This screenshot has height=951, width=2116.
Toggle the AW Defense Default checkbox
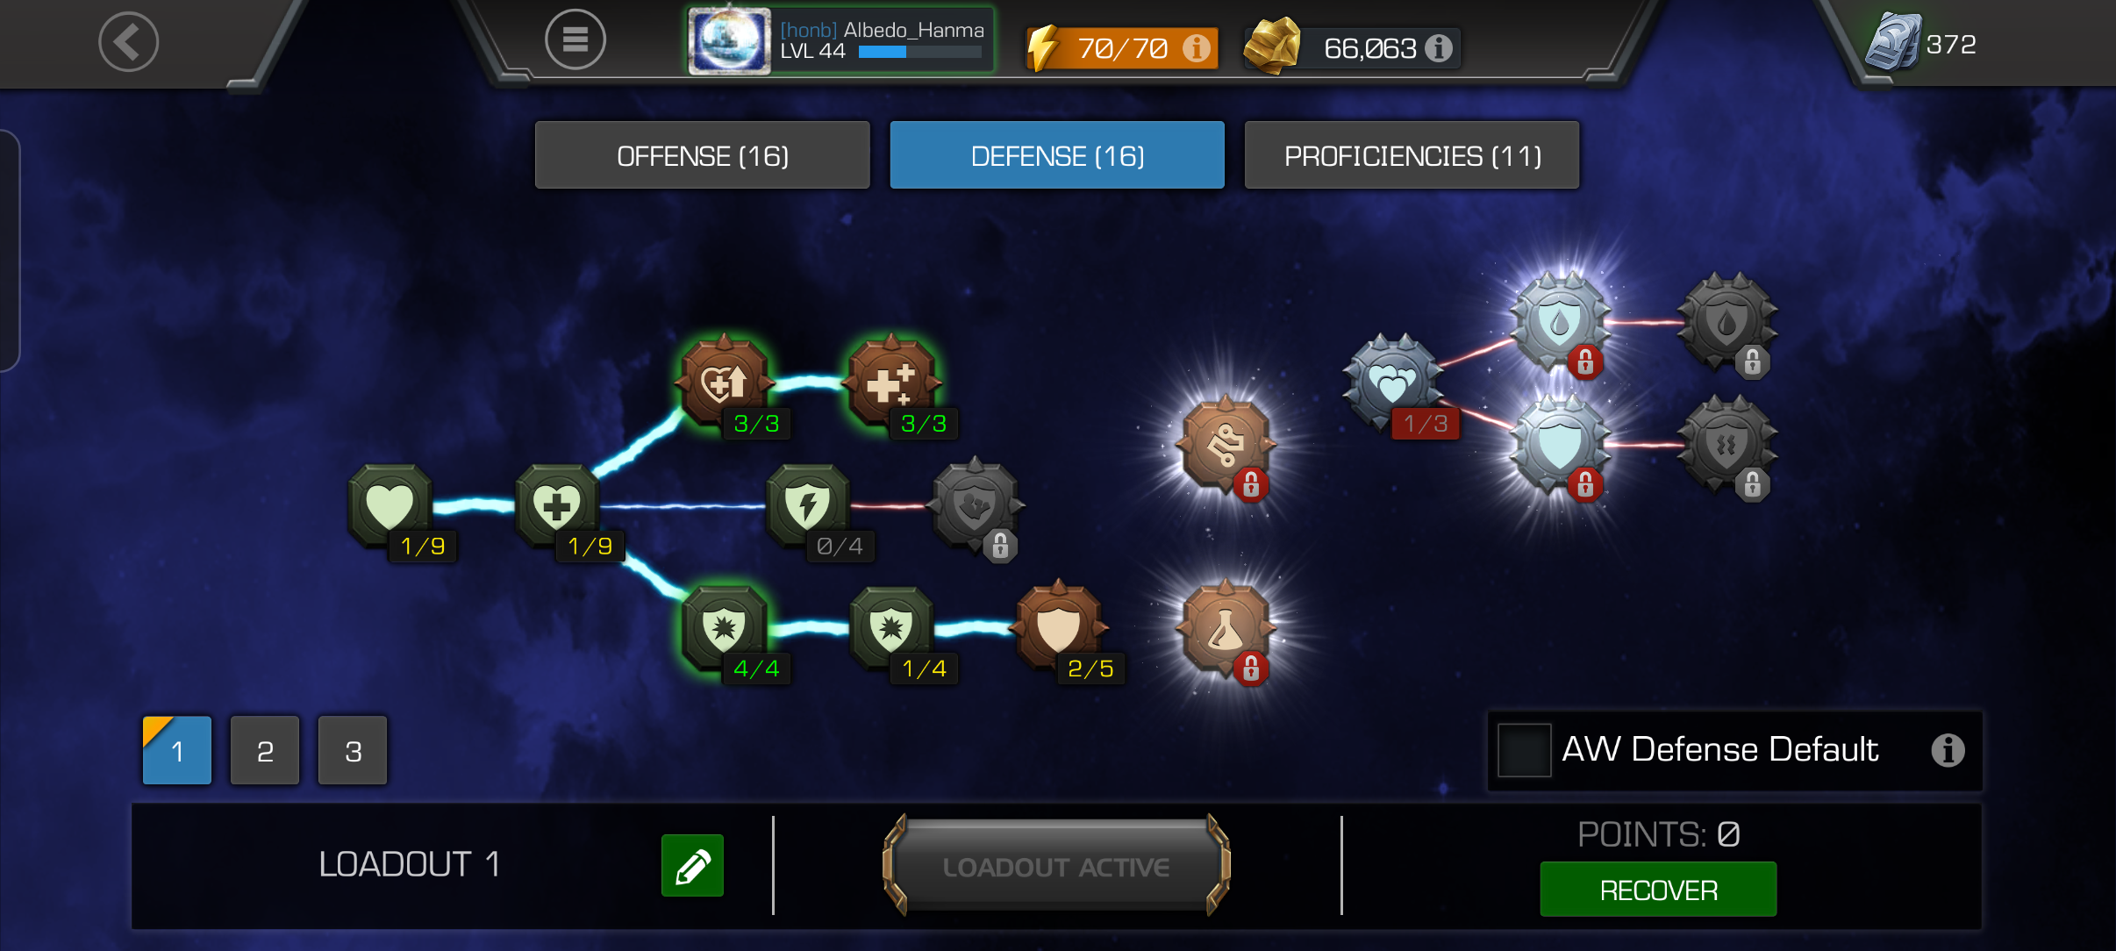pyautogui.click(x=1524, y=750)
